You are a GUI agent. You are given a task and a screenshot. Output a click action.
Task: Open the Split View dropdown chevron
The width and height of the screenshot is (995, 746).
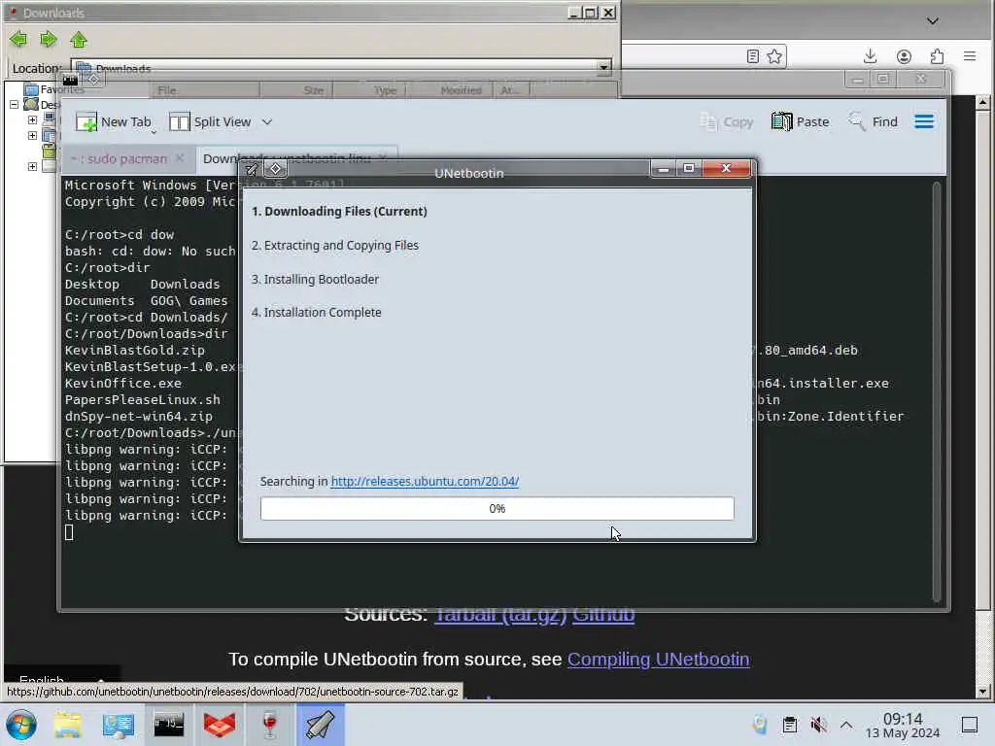coord(267,121)
